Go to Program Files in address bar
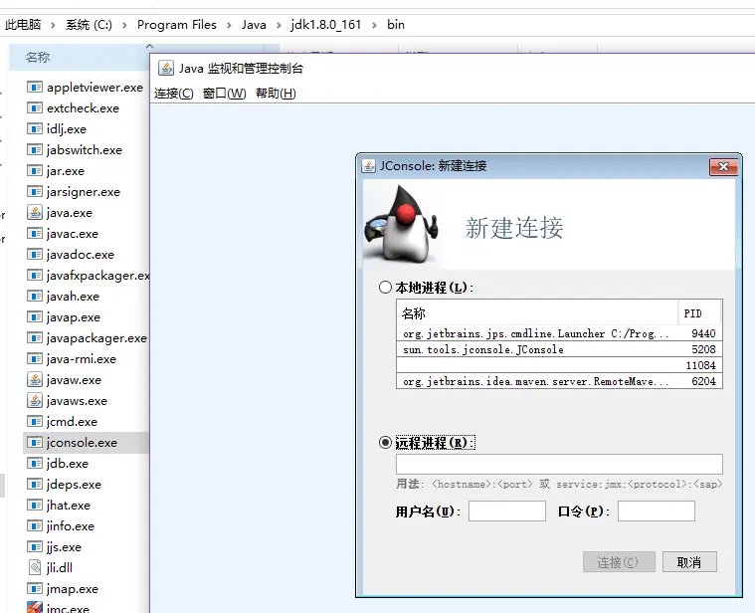755x613 pixels. [x=177, y=25]
